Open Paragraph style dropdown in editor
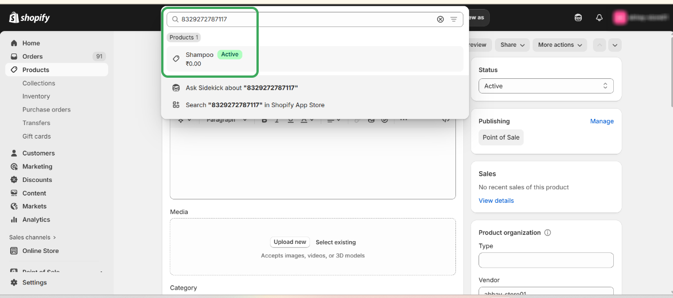This screenshot has width=673, height=298. coord(227,120)
